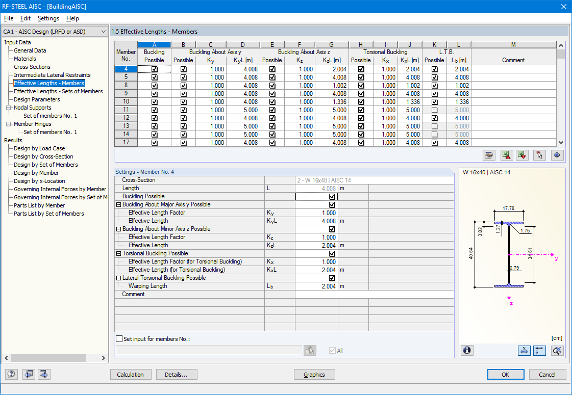Viewport: 572px width, 395px height.
Task: Edit Warping Length Lb value in settings
Action: (x=316, y=286)
